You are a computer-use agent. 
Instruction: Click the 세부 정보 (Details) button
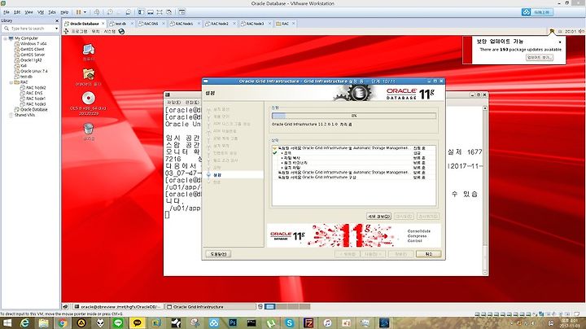click(378, 217)
